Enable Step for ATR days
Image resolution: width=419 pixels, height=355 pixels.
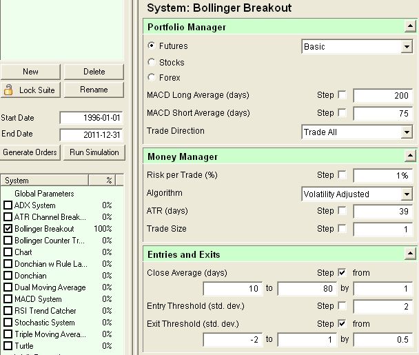point(342,210)
